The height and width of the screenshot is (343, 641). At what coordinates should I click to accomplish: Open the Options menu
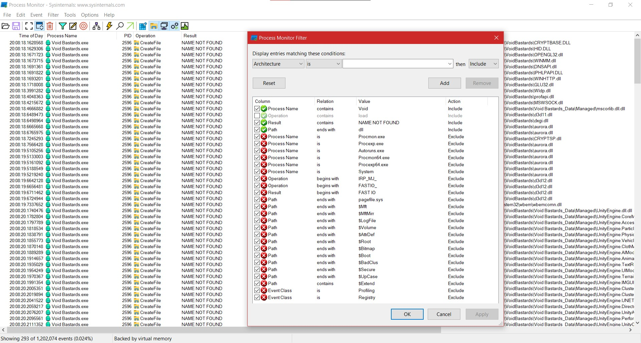(x=90, y=15)
